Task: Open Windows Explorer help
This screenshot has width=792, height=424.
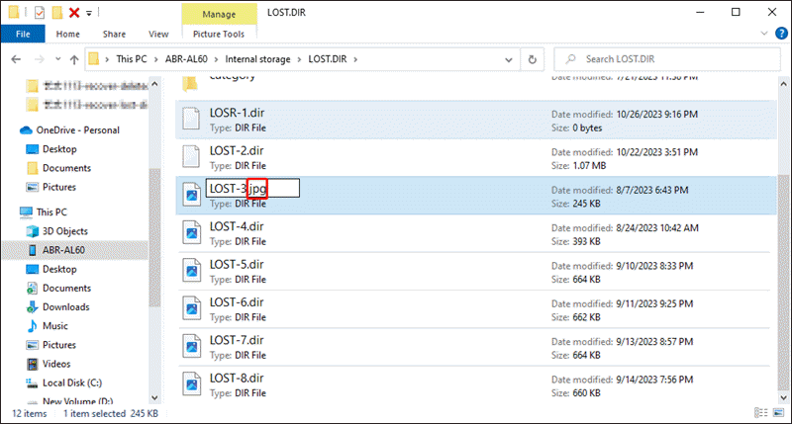Action: [781, 34]
